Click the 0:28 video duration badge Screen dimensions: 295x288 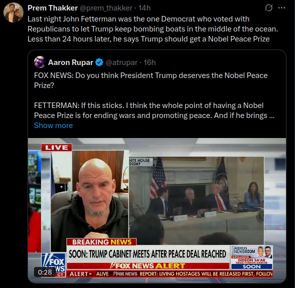(x=45, y=272)
